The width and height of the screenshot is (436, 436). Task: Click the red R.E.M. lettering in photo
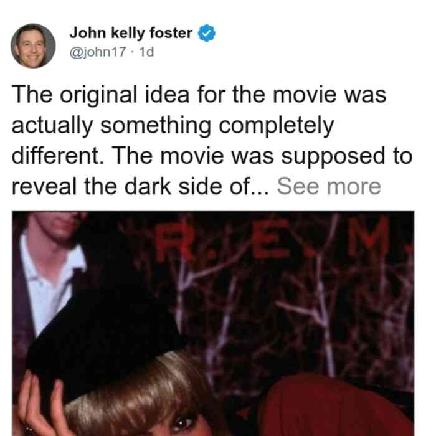click(274, 237)
